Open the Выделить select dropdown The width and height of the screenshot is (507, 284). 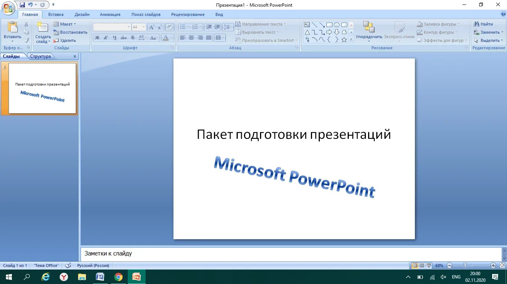489,40
